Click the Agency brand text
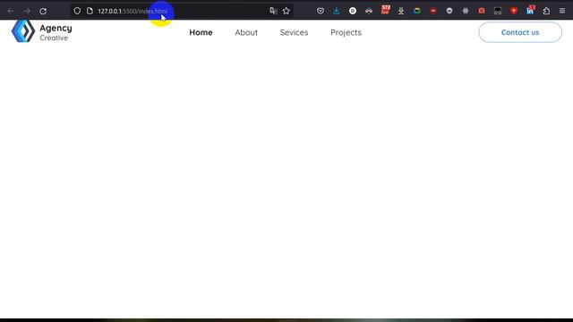This screenshot has width=573, height=322. tap(56, 28)
